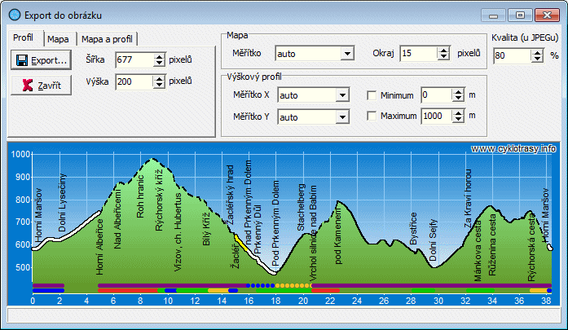The image size is (568, 330).
Task: Click the yellow highlighted segment on profile line
Action: click(x=241, y=243)
